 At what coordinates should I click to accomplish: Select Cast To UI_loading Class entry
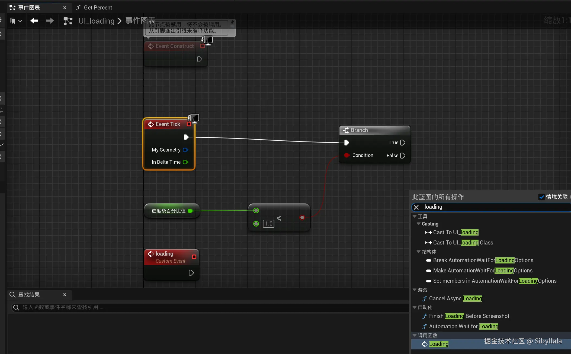point(463,243)
